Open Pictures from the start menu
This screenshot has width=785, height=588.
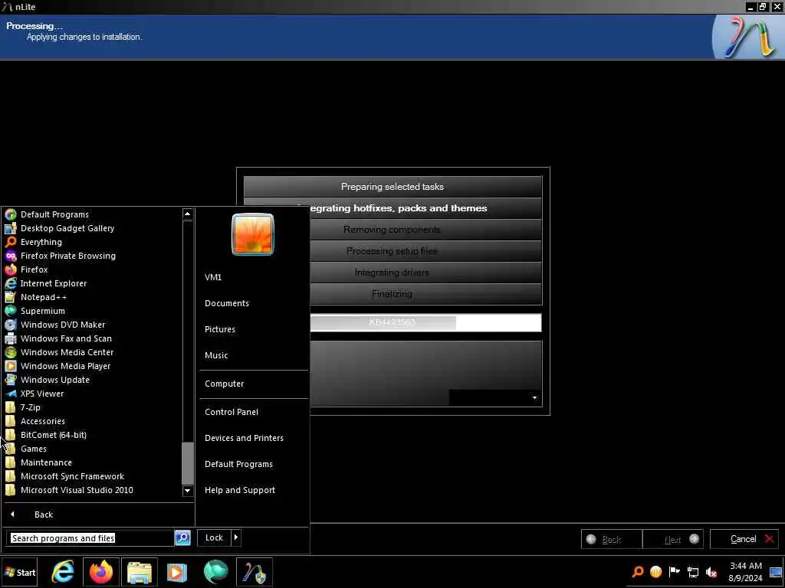pyautogui.click(x=220, y=329)
